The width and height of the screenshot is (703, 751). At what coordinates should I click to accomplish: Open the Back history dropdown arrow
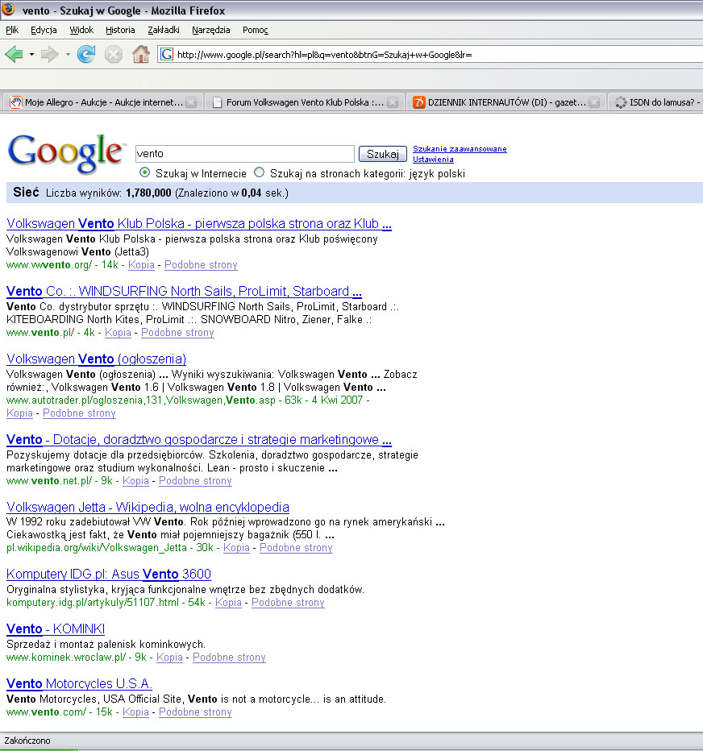[x=31, y=55]
